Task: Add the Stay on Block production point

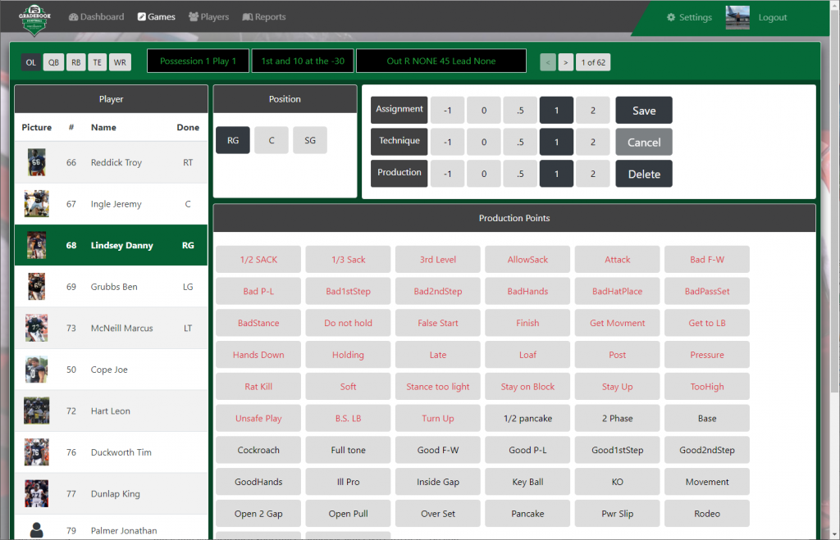Action: [x=527, y=387]
